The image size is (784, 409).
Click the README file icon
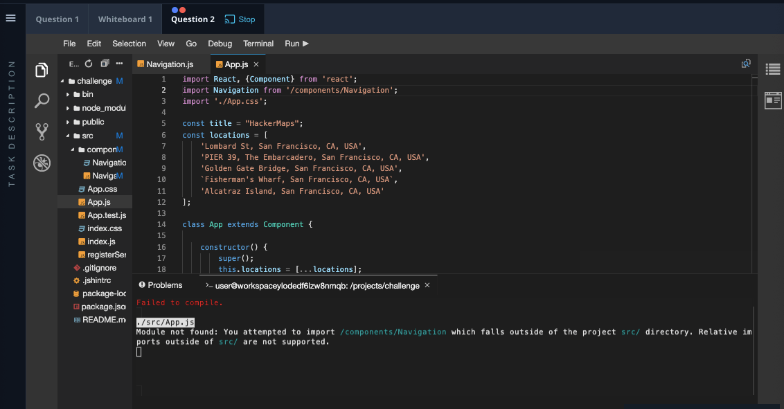76,320
